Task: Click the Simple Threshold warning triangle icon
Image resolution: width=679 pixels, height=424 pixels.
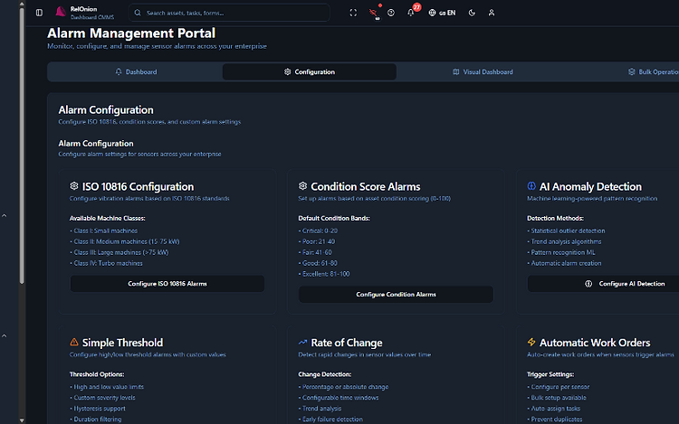Action: 74,342
